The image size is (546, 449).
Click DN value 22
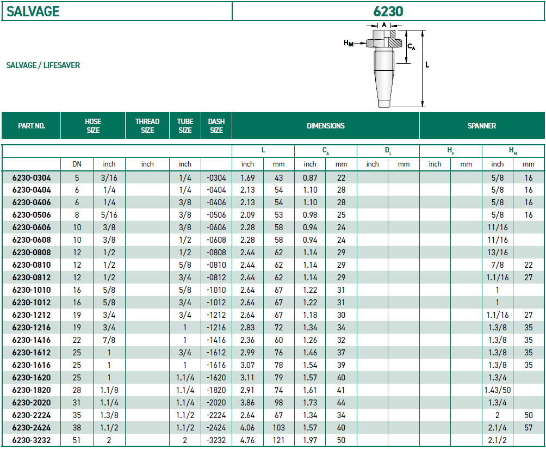coord(77,340)
